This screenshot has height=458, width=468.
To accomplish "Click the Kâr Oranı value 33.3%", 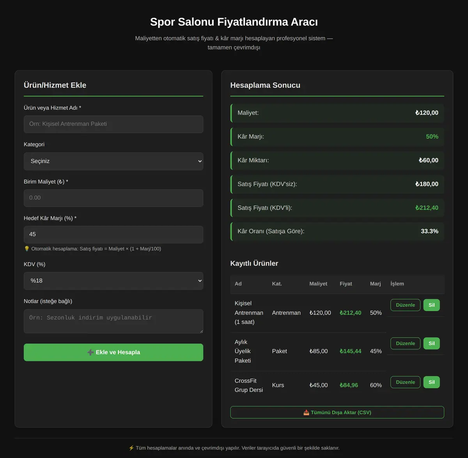I will tap(429, 231).
